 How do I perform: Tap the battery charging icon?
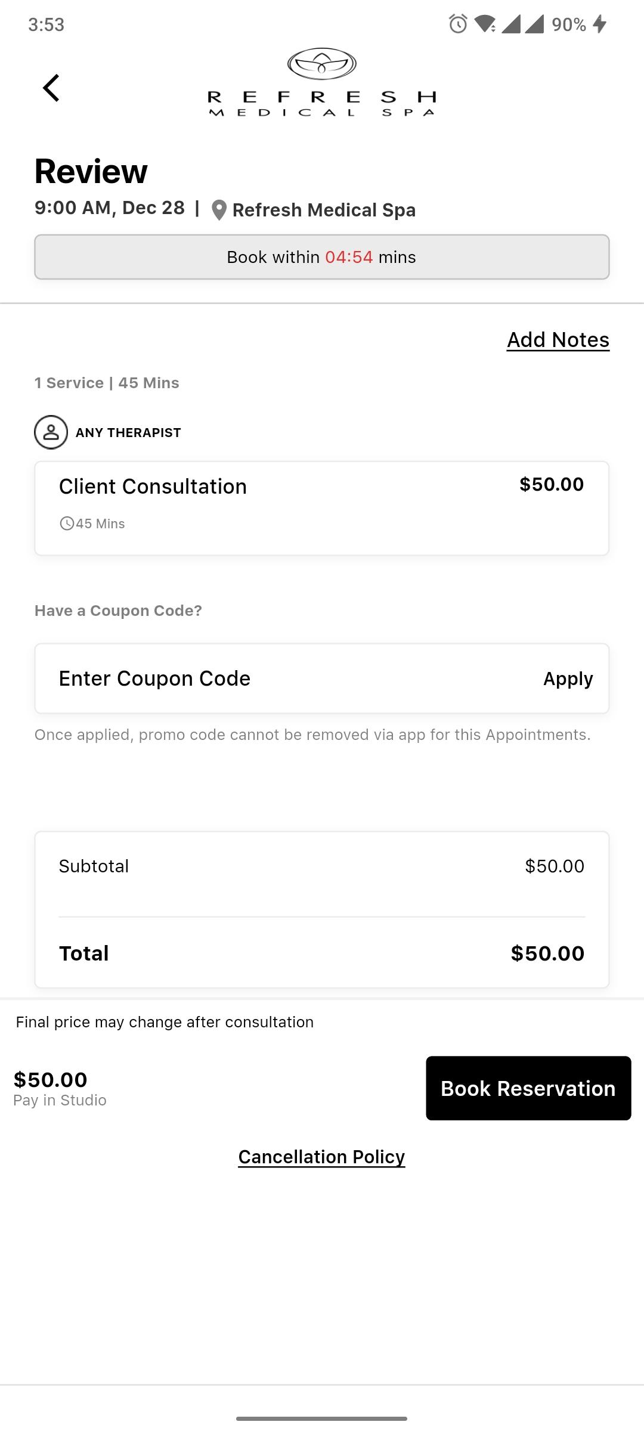click(600, 24)
